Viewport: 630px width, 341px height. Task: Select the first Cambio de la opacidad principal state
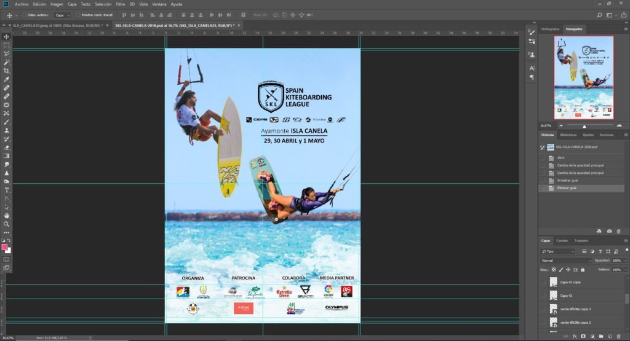[x=581, y=165]
